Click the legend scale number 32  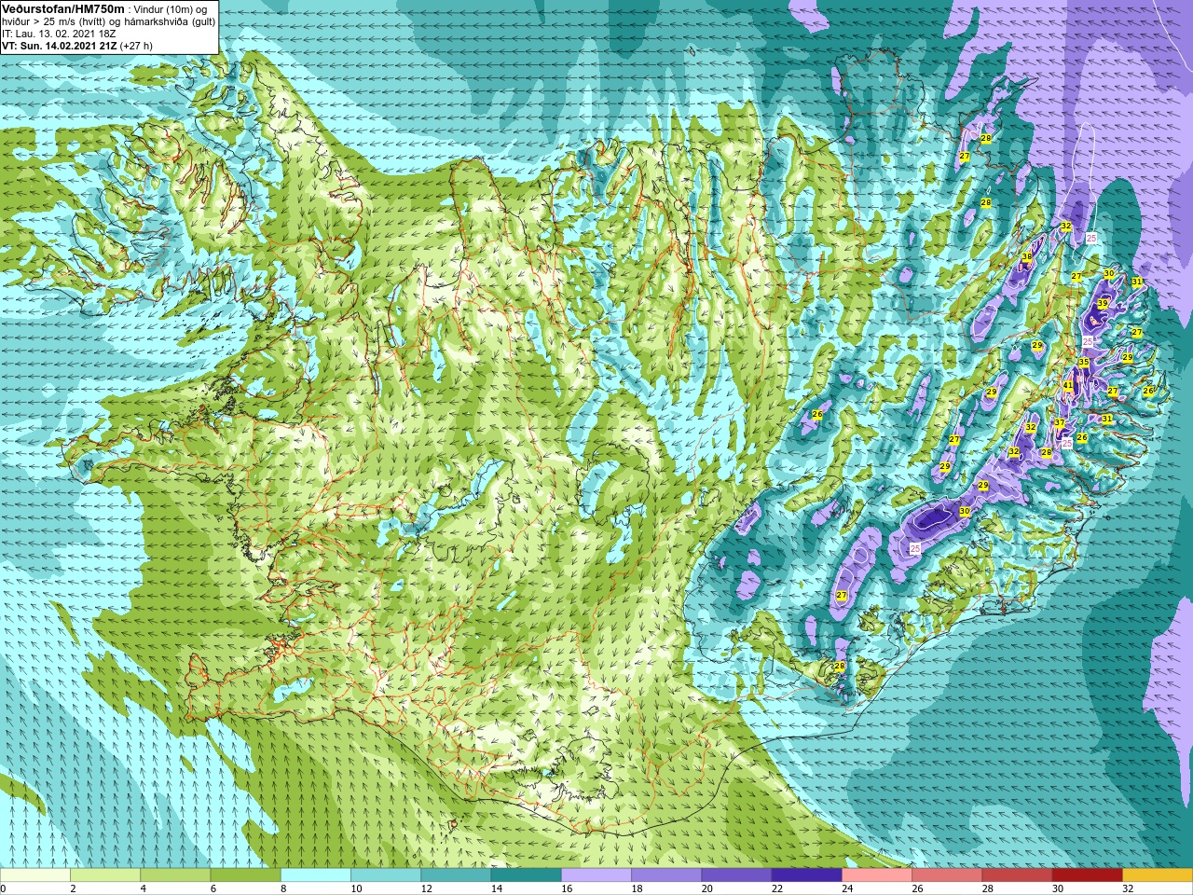point(1129,888)
